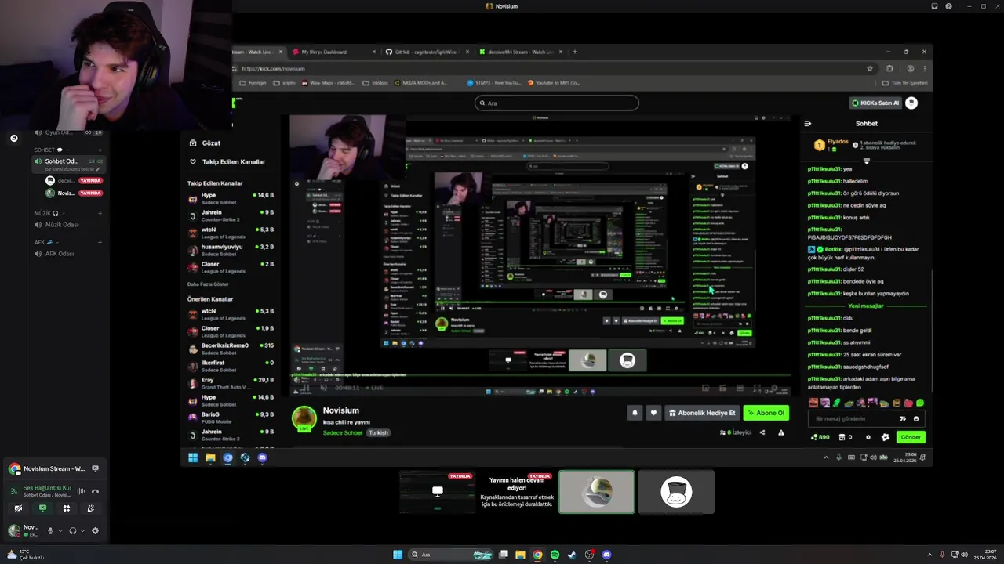Edit the voice channel status pencil
This screenshot has height=564, width=1004.
pyautogui.click(x=98, y=169)
